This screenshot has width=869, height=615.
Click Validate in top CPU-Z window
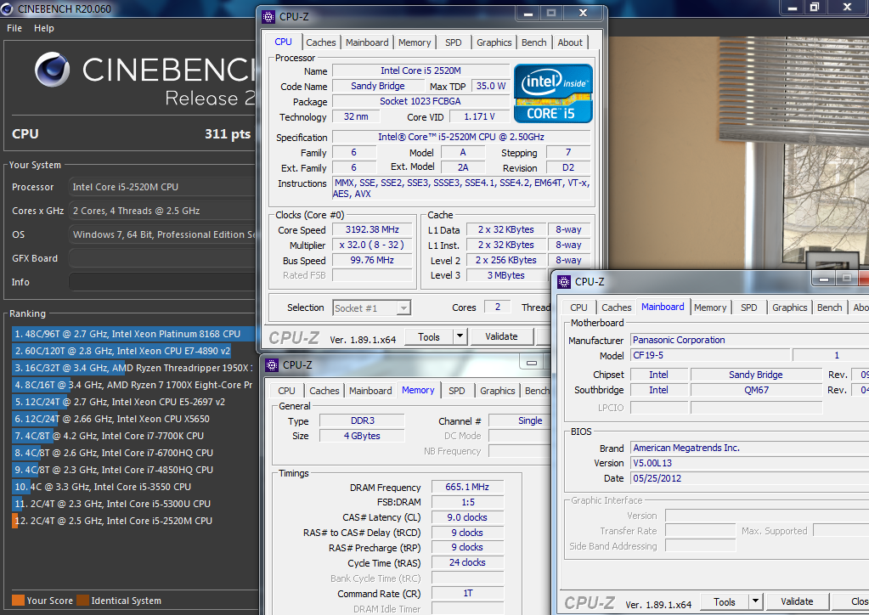(x=501, y=336)
